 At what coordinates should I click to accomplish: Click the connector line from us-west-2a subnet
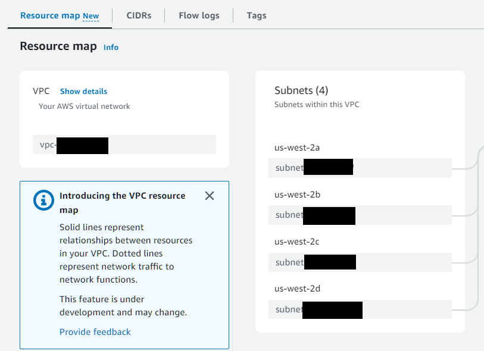(464, 168)
